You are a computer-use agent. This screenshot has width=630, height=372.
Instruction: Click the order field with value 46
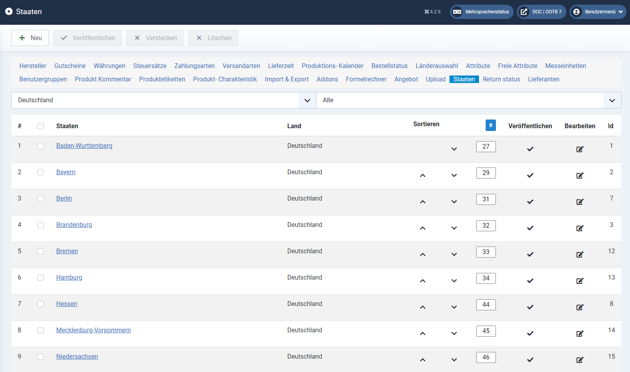[x=486, y=357]
